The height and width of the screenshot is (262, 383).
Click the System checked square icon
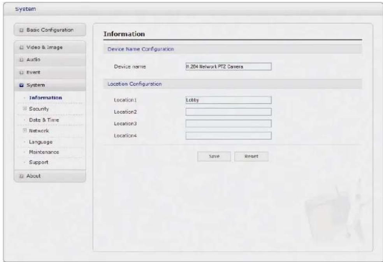click(21, 85)
